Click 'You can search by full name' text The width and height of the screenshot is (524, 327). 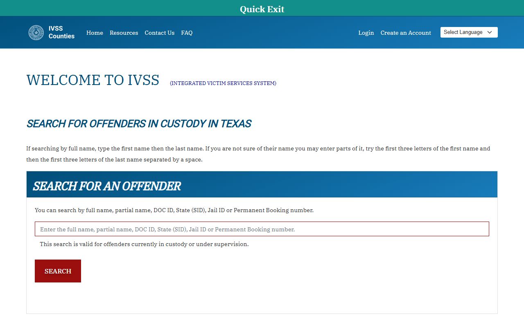click(174, 210)
